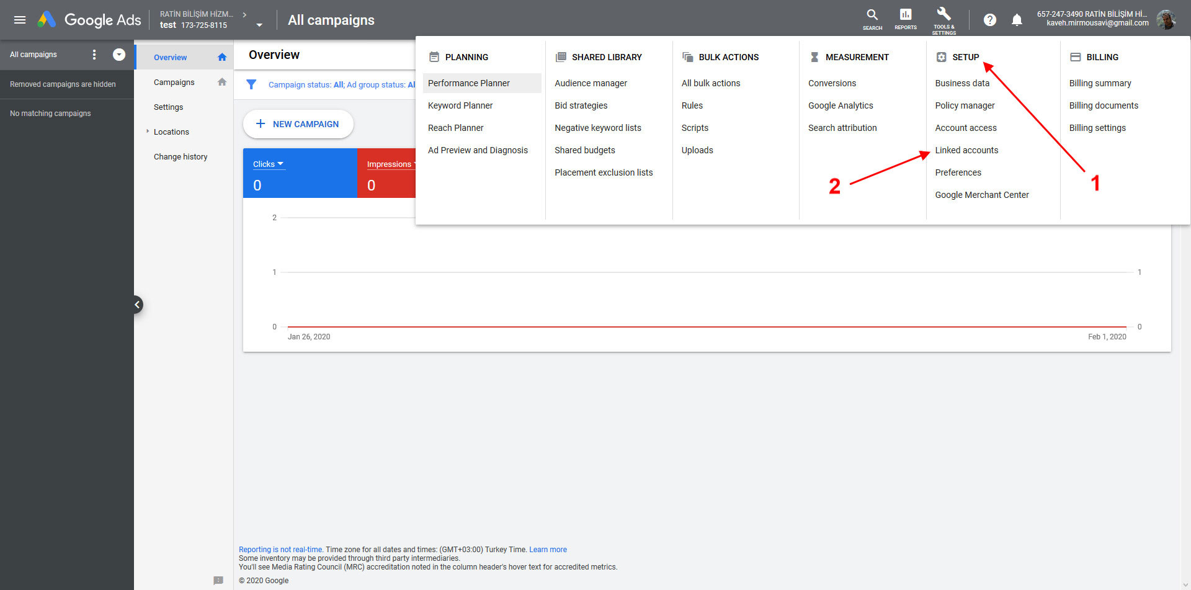The width and height of the screenshot is (1191, 590).
Task: Open Billing settings
Action: point(1097,128)
